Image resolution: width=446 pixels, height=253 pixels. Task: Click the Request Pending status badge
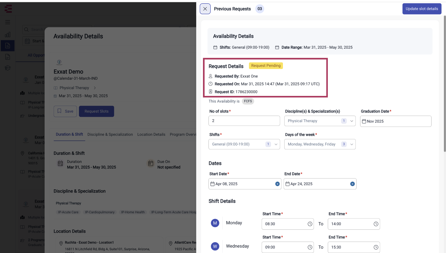[x=266, y=66]
